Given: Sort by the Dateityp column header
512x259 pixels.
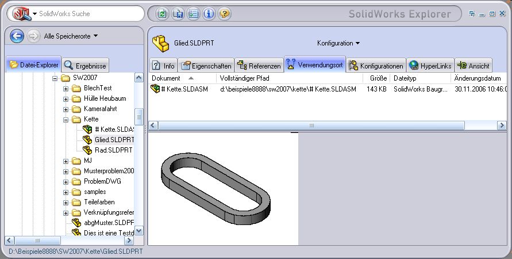Looking at the screenshot, I should (x=420, y=78).
